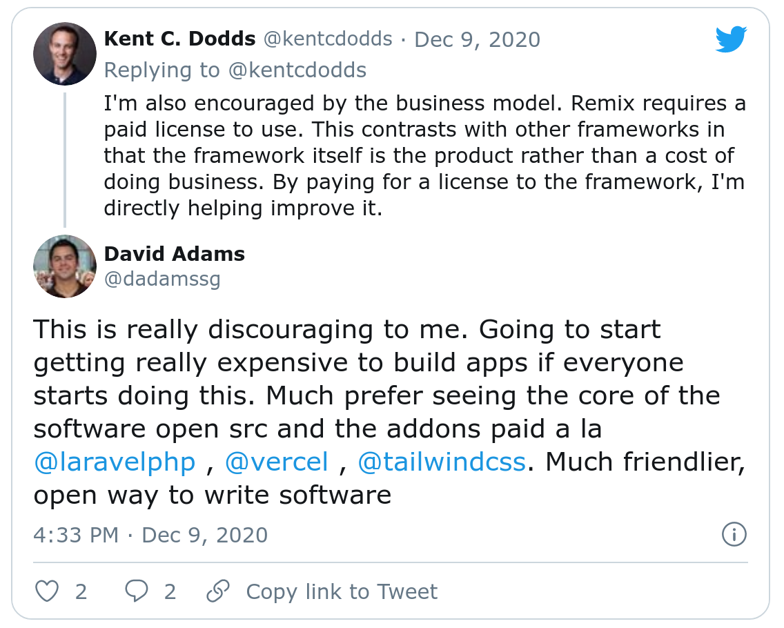The image size is (784, 628).
Task: Open David Adams display name
Action: tap(174, 254)
